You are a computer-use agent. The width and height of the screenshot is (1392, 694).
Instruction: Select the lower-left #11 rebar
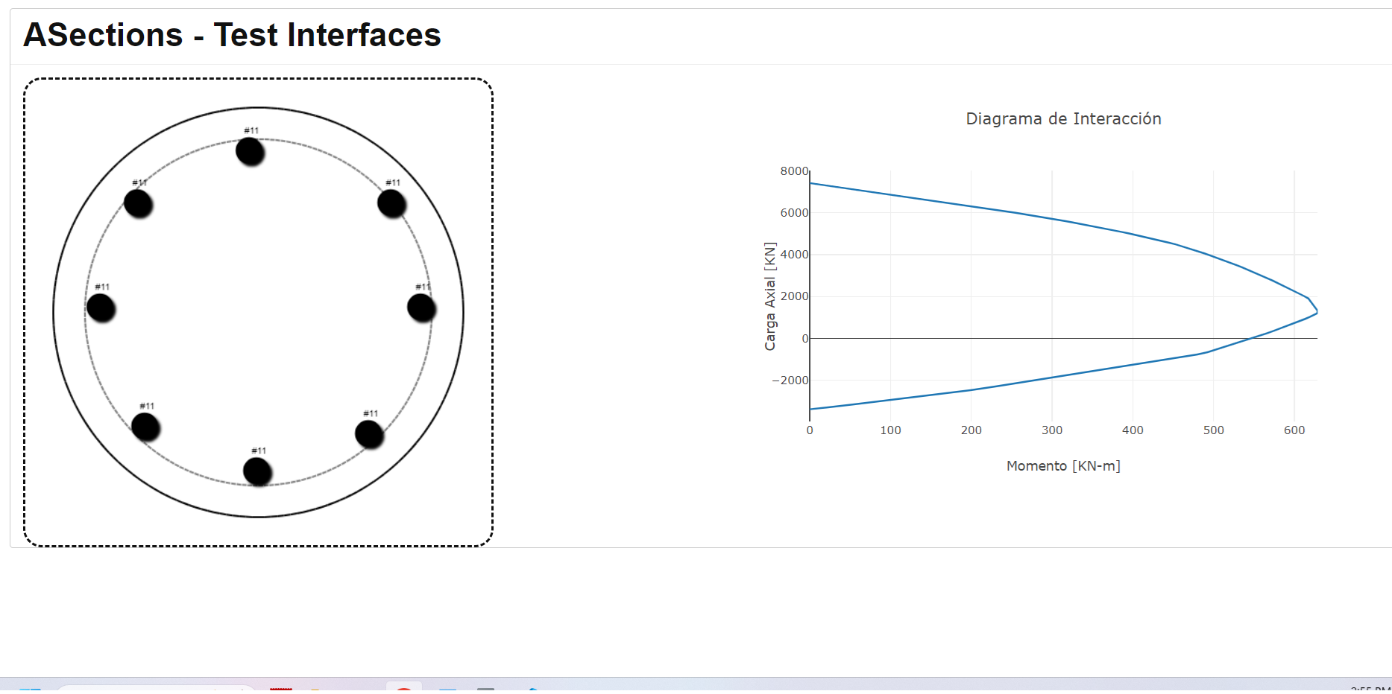coord(145,427)
